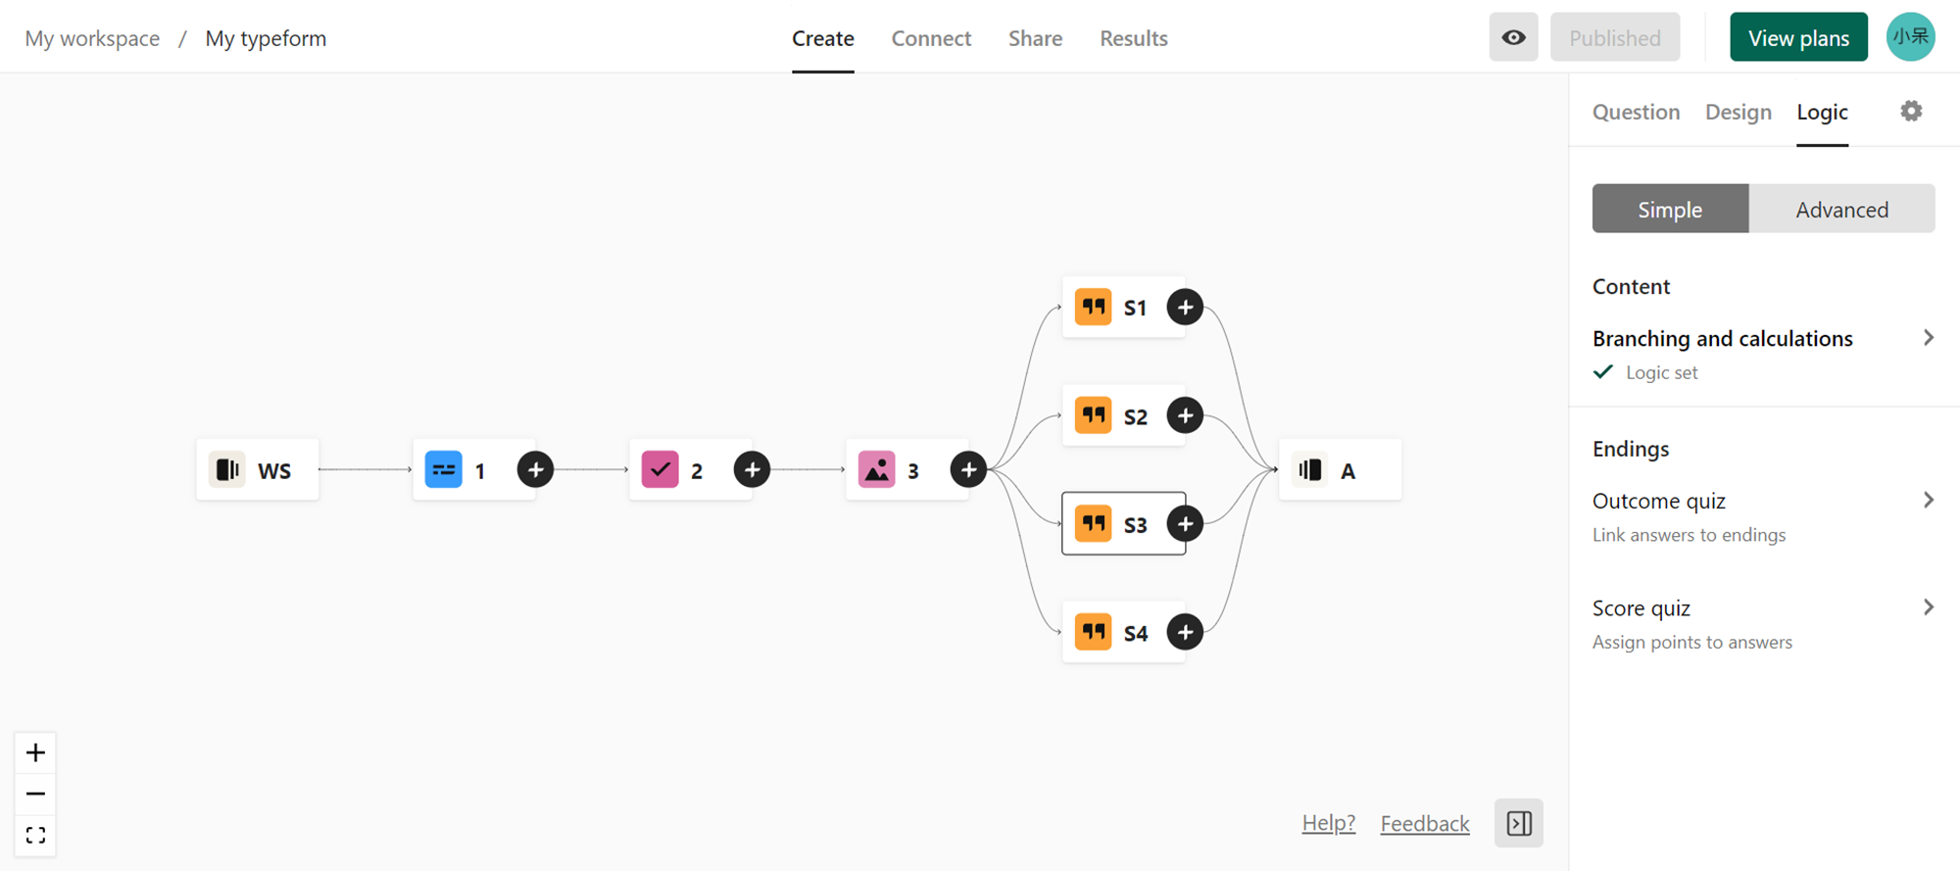The height and width of the screenshot is (871, 1960).
Task: Click the plus button next to S1
Action: pos(1185,308)
